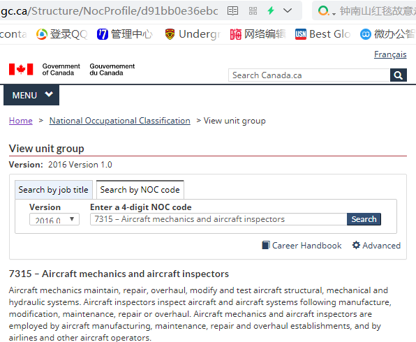Viewport: 416px width, 342px height.
Task: Open the 管理中心 bookmark
Action: click(x=125, y=34)
